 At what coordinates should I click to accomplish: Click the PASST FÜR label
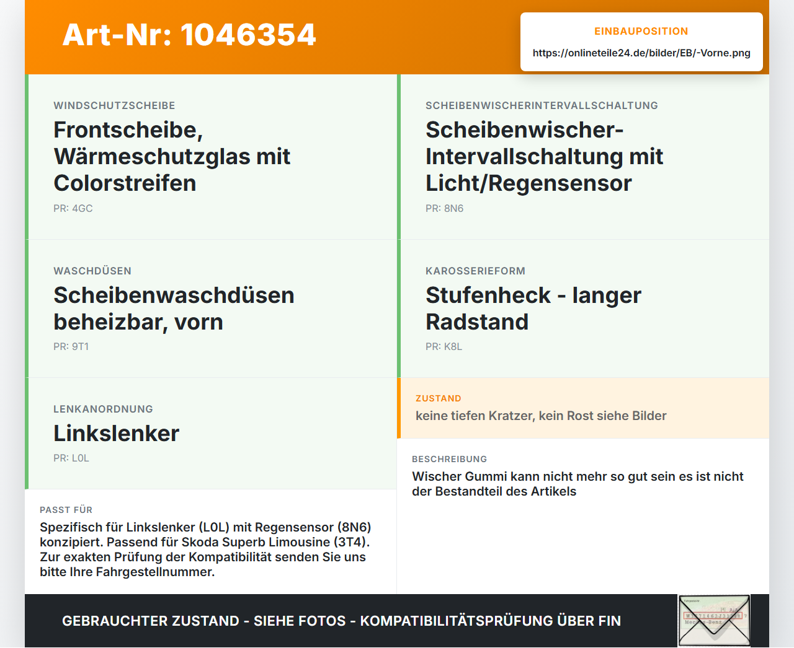click(x=66, y=510)
